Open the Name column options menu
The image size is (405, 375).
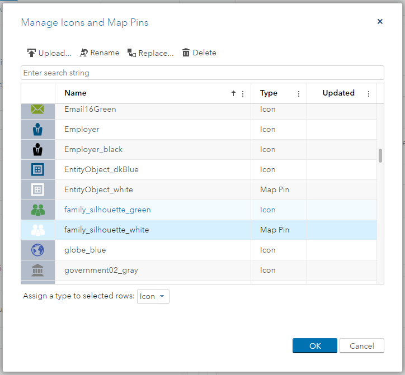[x=243, y=94]
